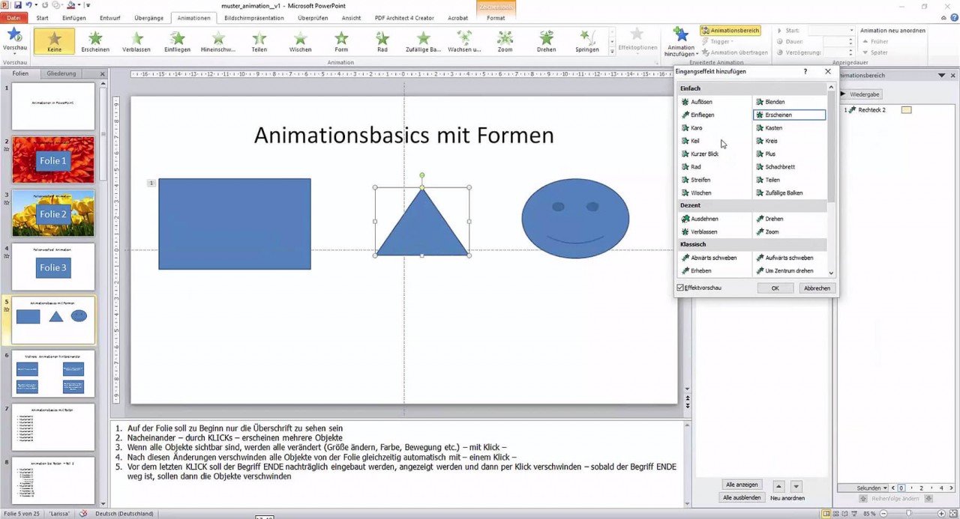Switch to the Gliederung tab
The height and width of the screenshot is (519, 960).
(60, 73)
